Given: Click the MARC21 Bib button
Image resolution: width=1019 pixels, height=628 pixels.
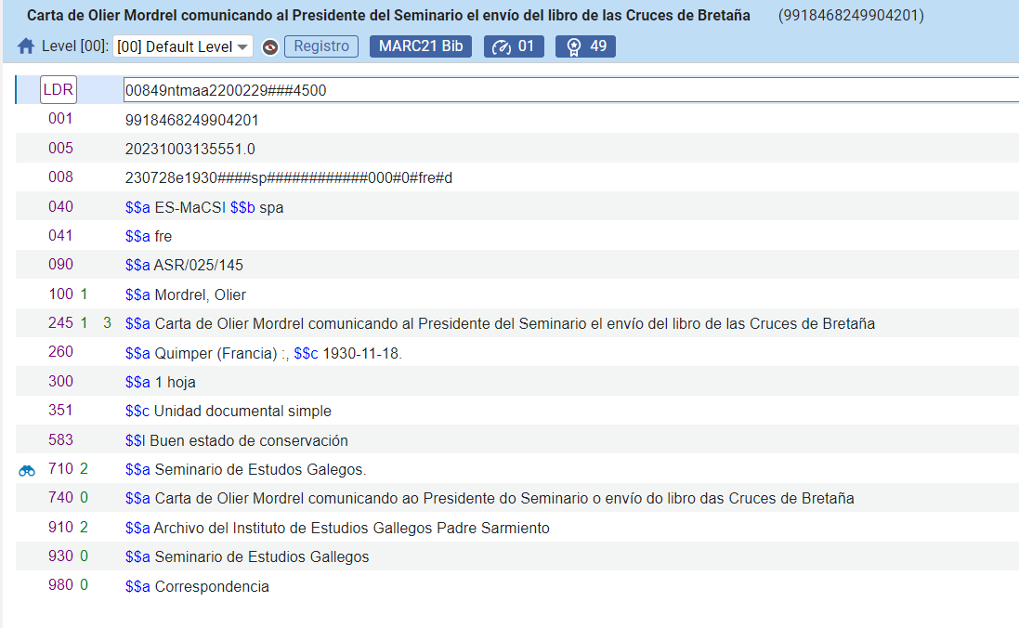Looking at the screenshot, I should click(x=421, y=46).
